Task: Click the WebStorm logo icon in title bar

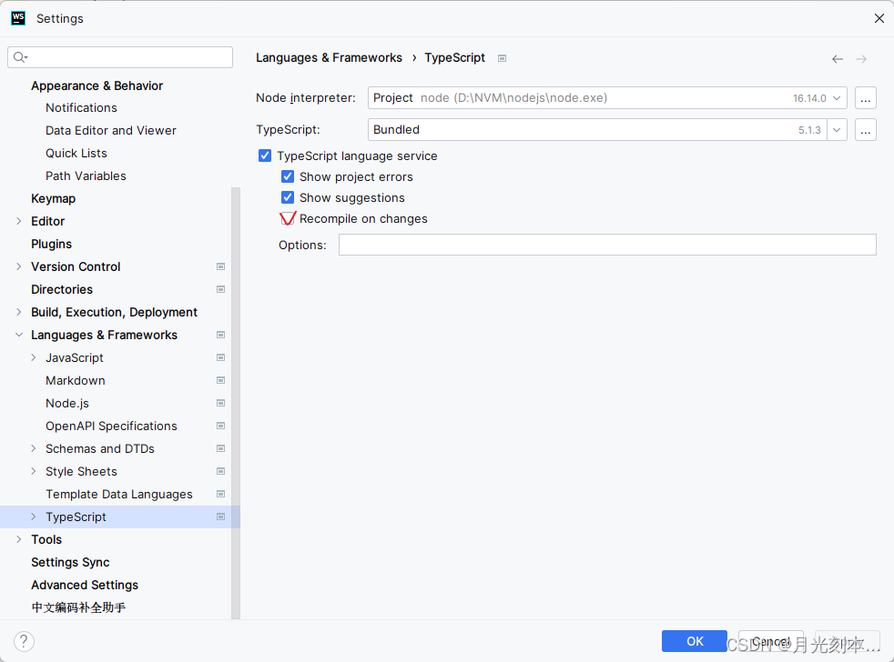Action: click(x=18, y=18)
